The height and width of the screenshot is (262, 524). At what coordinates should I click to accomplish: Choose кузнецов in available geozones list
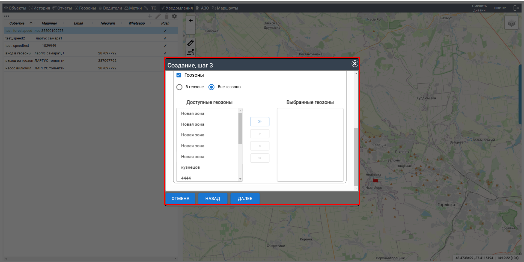pyautogui.click(x=190, y=167)
